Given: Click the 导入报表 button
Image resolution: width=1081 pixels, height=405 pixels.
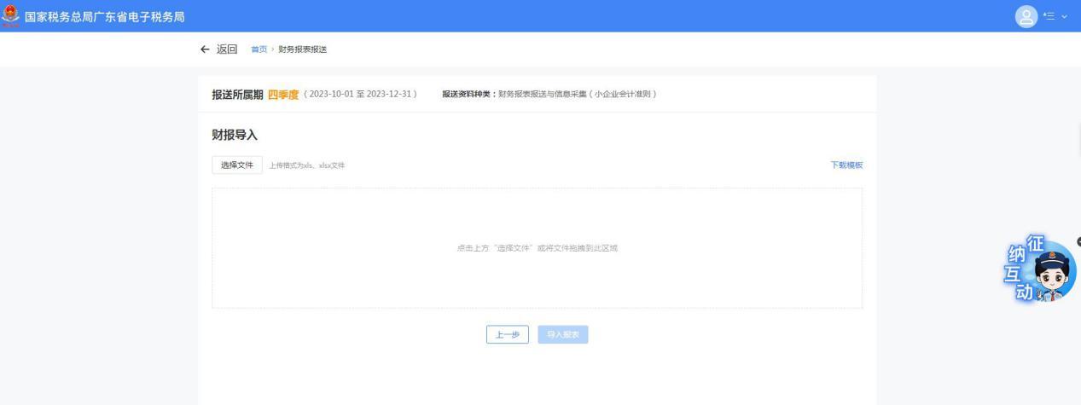Looking at the screenshot, I should pos(562,335).
